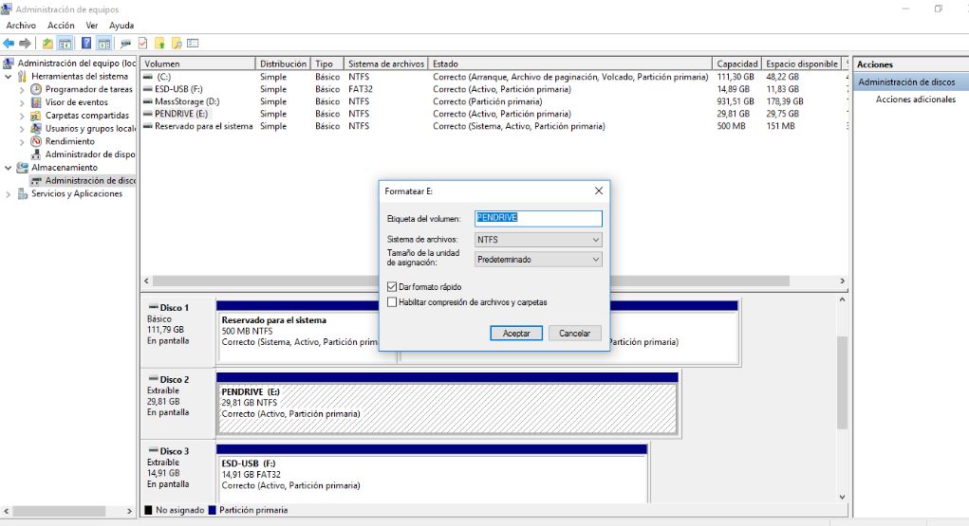Open the Sistema de archivos dropdown

538,240
